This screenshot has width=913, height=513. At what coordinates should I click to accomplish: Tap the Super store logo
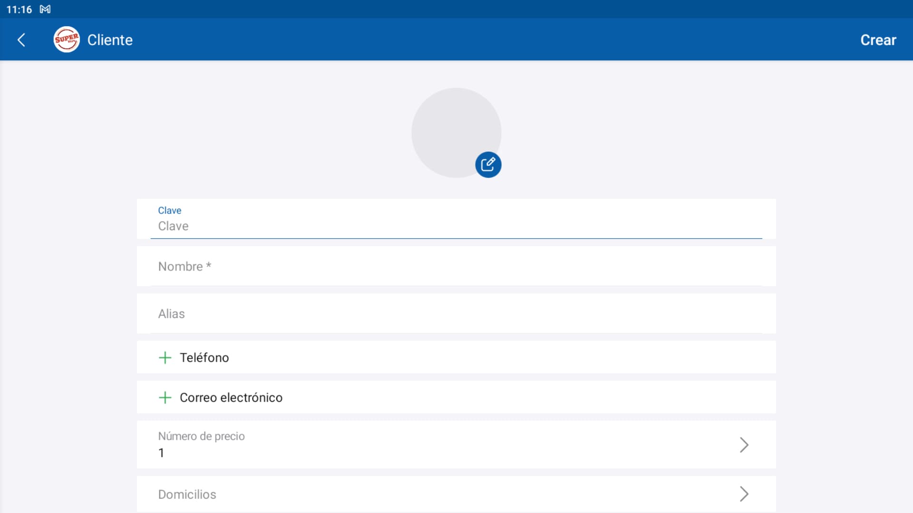pos(67,39)
